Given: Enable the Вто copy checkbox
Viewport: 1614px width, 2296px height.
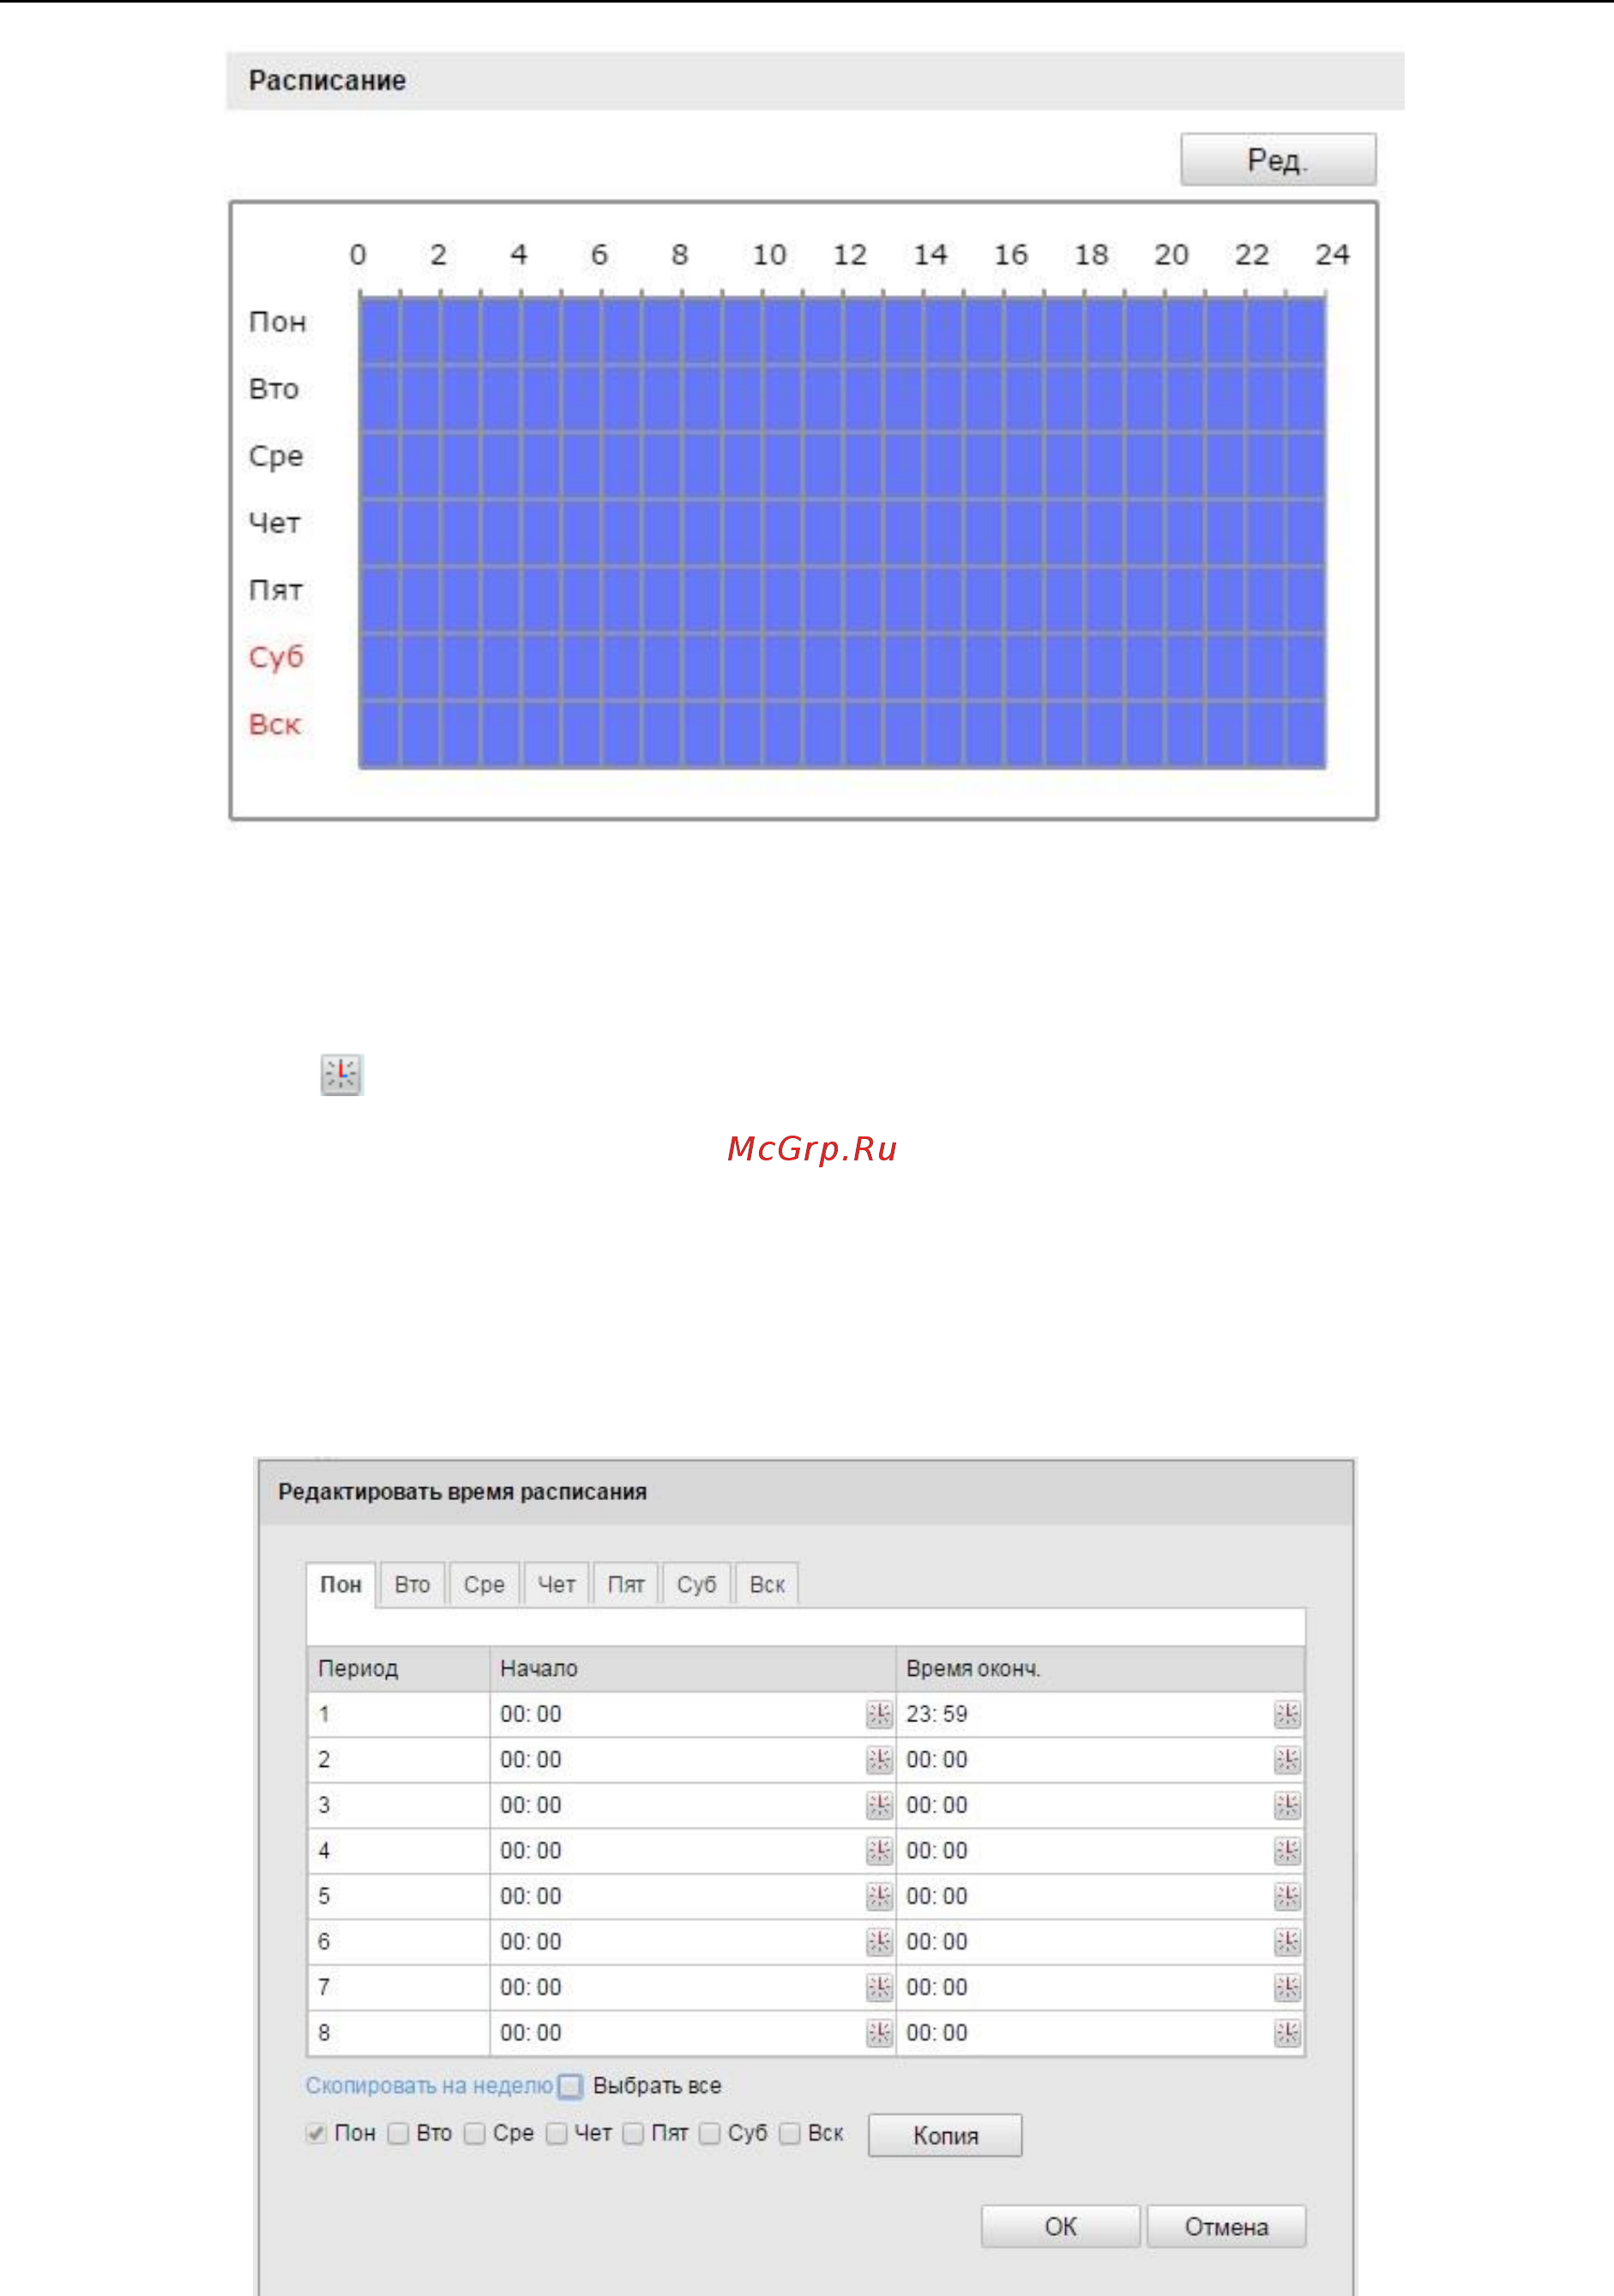Looking at the screenshot, I should tap(398, 2134).
